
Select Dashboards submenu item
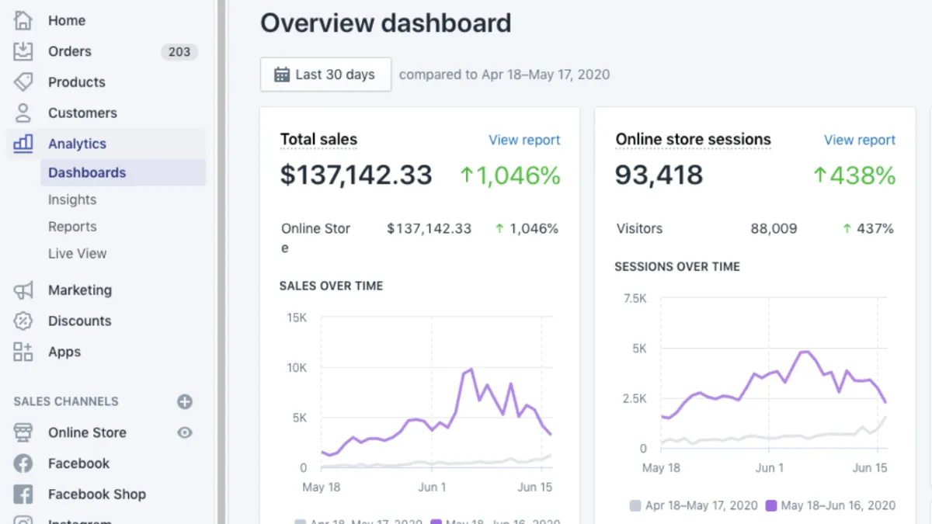123,172
